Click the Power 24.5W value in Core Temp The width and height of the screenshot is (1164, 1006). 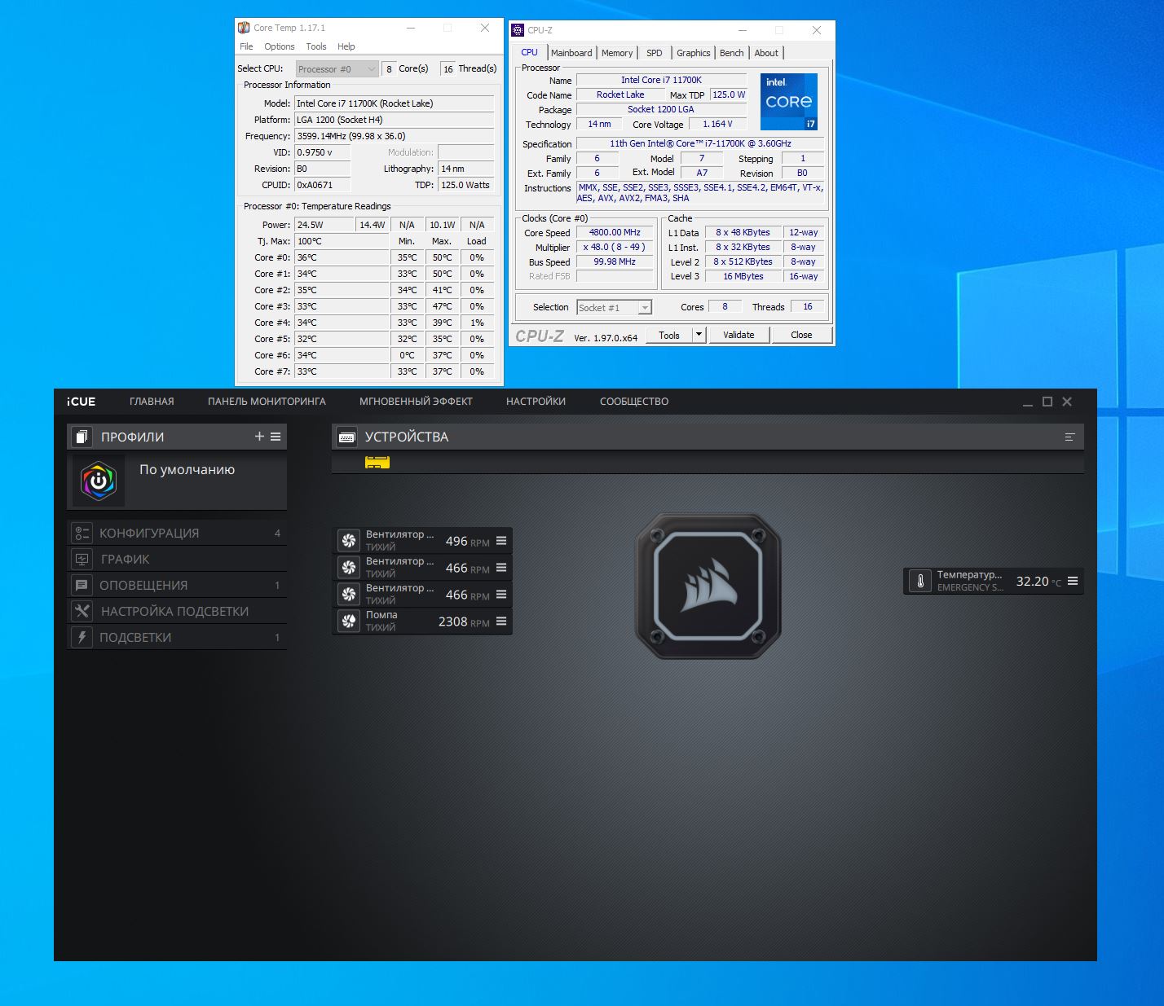325,225
